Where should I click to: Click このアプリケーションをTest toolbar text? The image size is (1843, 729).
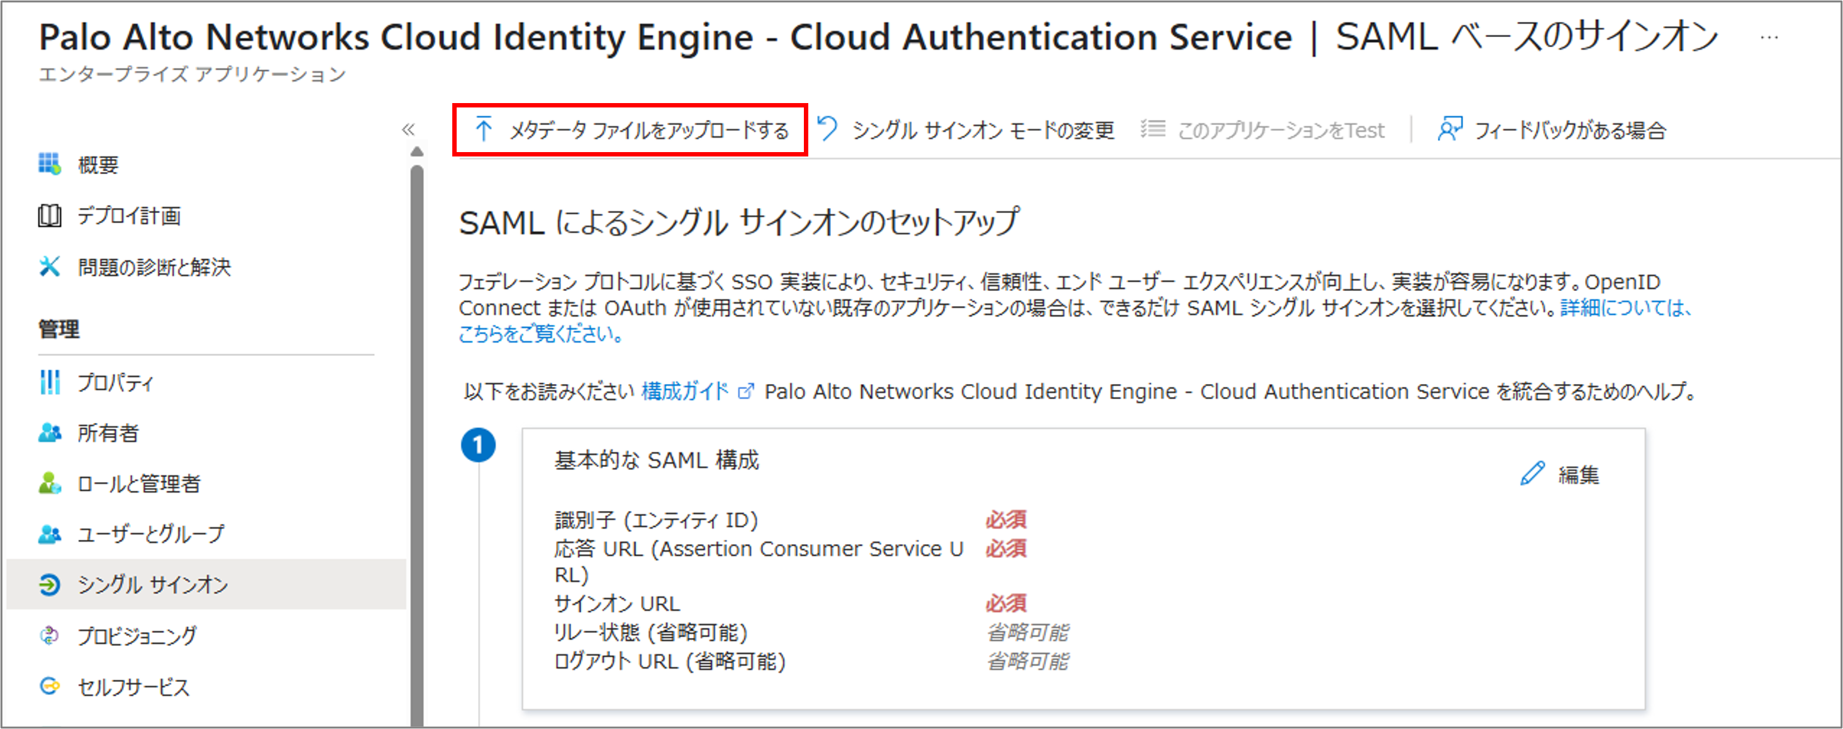coord(1281,130)
